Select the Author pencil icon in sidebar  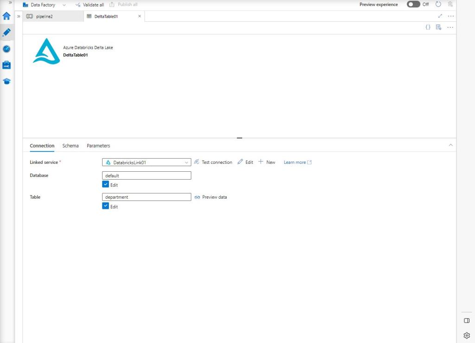click(x=6, y=32)
